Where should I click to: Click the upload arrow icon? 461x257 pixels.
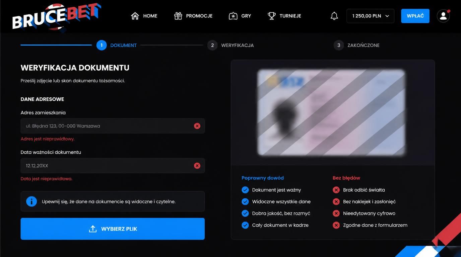[x=93, y=229]
